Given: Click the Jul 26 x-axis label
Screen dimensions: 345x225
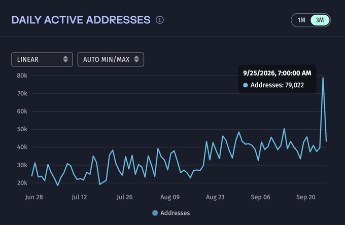Looking at the screenshot, I should tap(124, 197).
